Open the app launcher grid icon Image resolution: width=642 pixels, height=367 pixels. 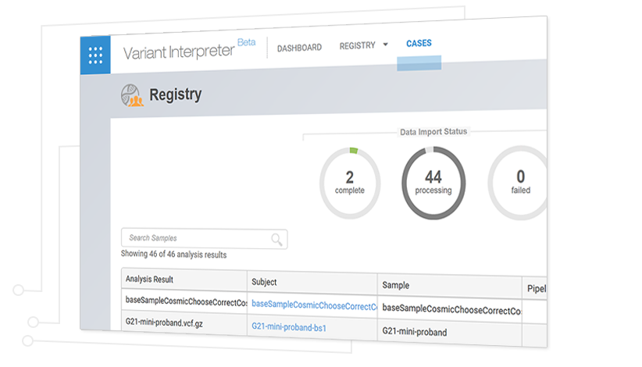click(95, 55)
